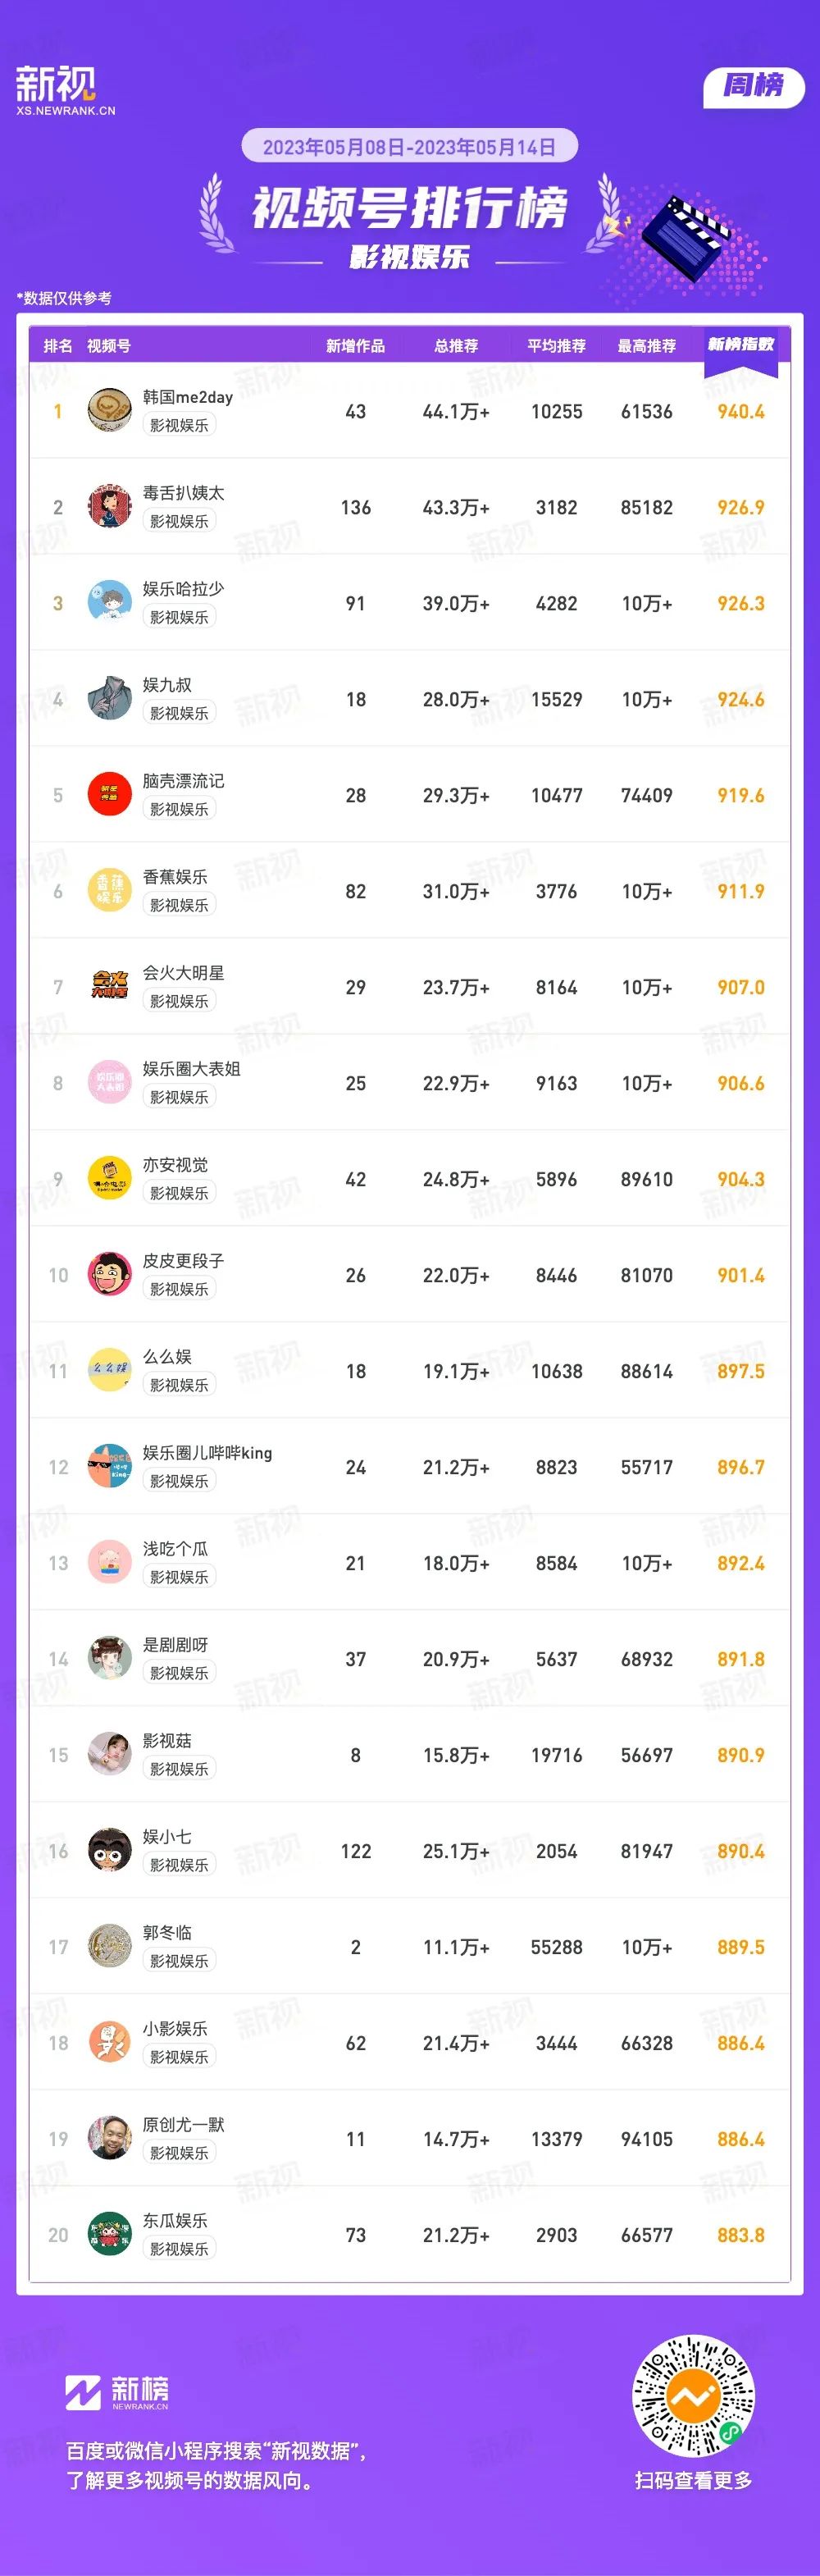Click the 影视娱乐 tag under 郭冬临
The width and height of the screenshot is (820, 2576).
179,1961
